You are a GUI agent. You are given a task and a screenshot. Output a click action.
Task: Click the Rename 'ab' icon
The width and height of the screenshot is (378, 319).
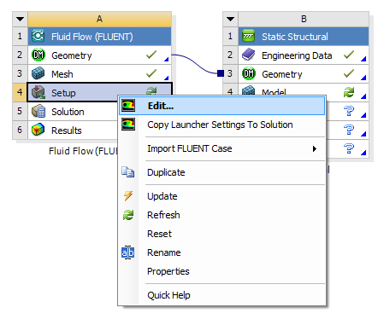[x=128, y=252]
